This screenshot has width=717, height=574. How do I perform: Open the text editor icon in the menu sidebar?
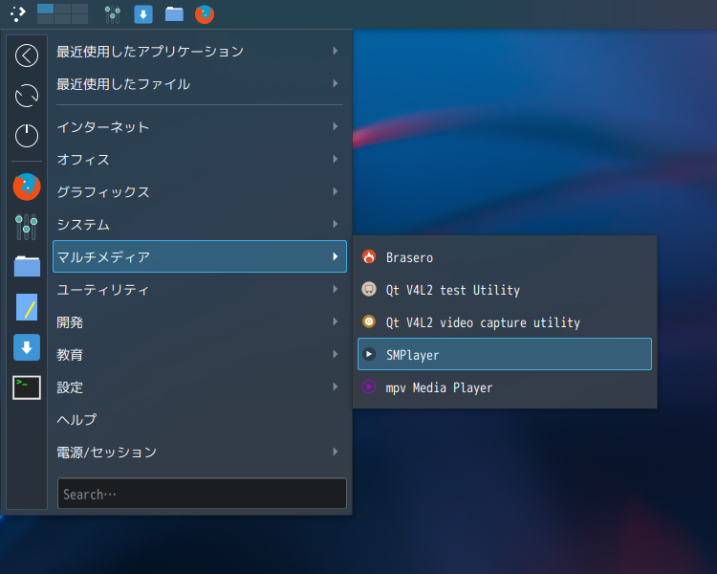(27, 307)
